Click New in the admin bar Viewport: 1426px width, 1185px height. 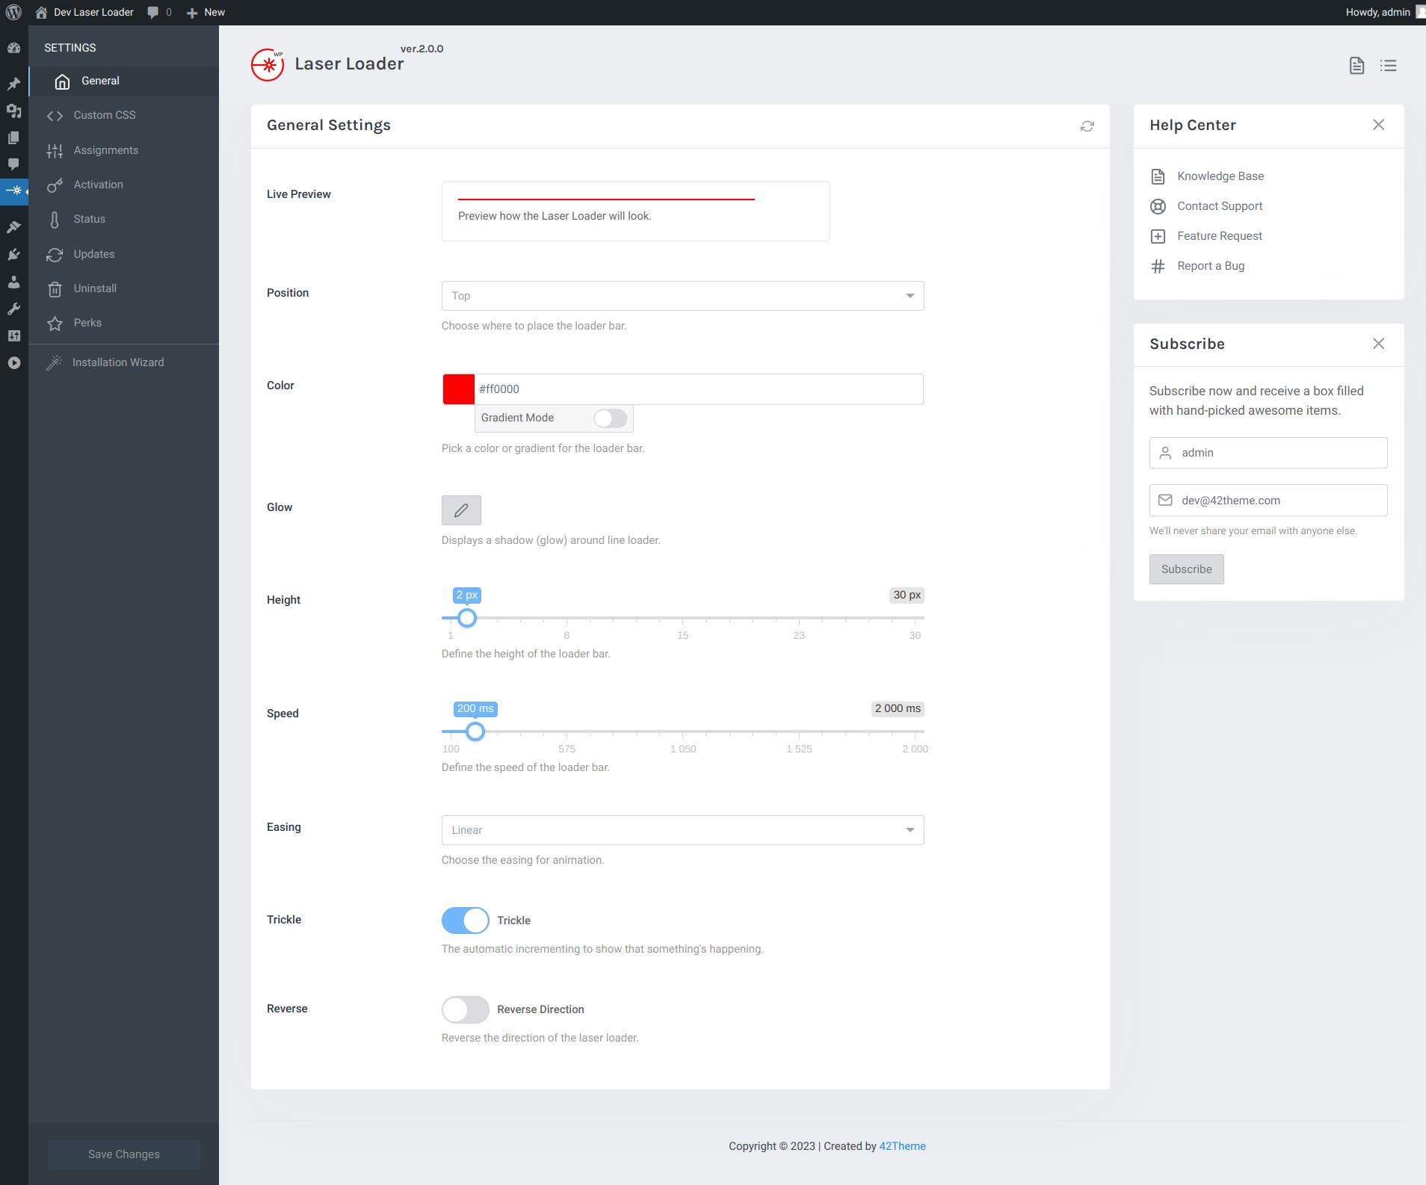206,12
